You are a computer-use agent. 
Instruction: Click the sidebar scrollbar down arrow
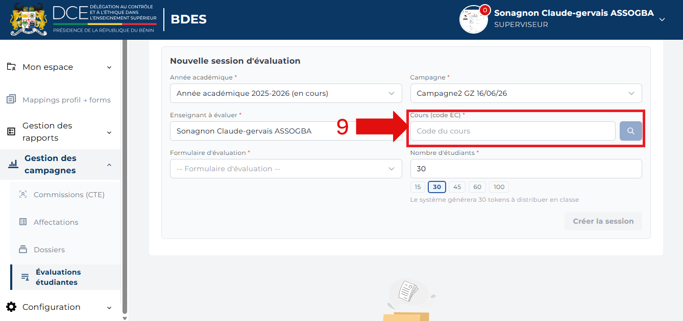pos(125,317)
